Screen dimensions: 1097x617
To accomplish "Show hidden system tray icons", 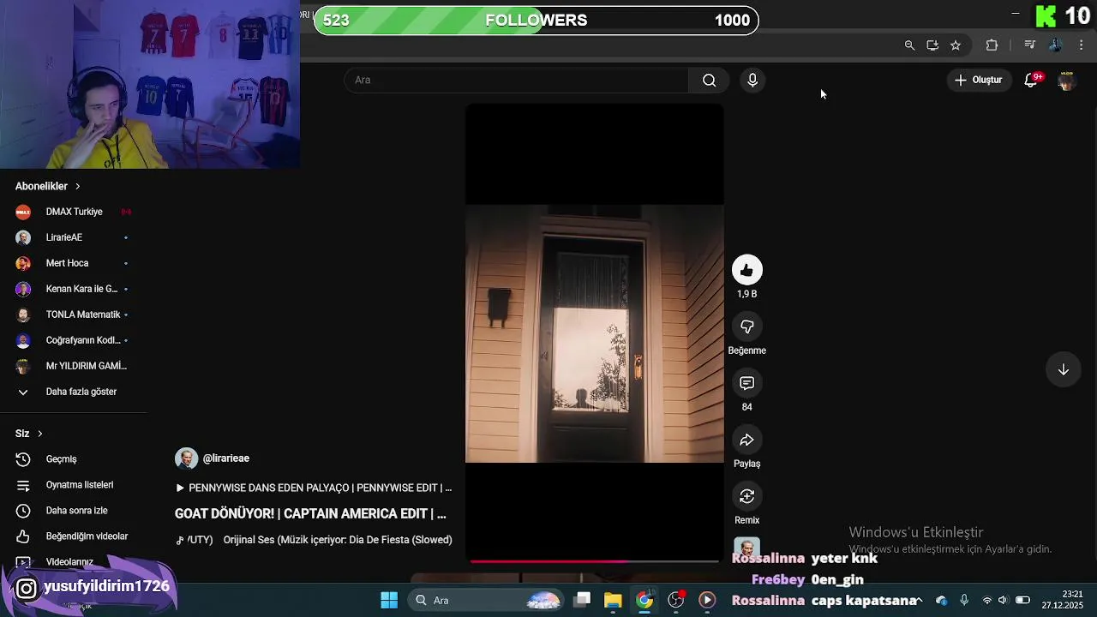I will click(x=920, y=600).
